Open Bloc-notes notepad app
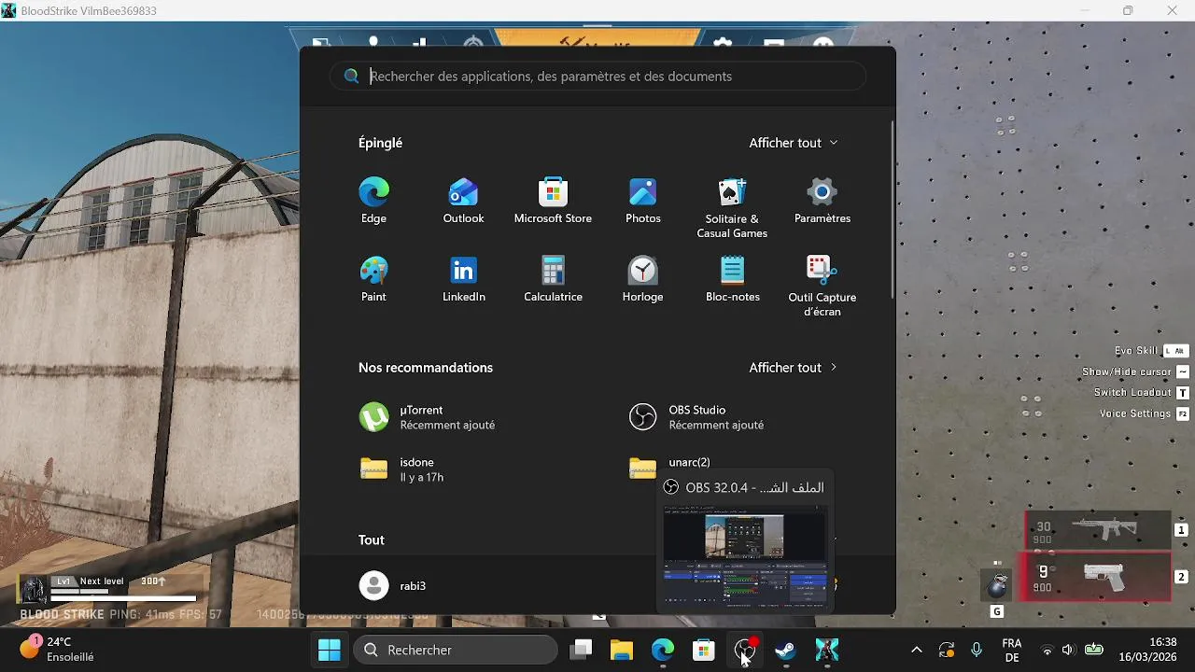1195x672 pixels. click(732, 279)
